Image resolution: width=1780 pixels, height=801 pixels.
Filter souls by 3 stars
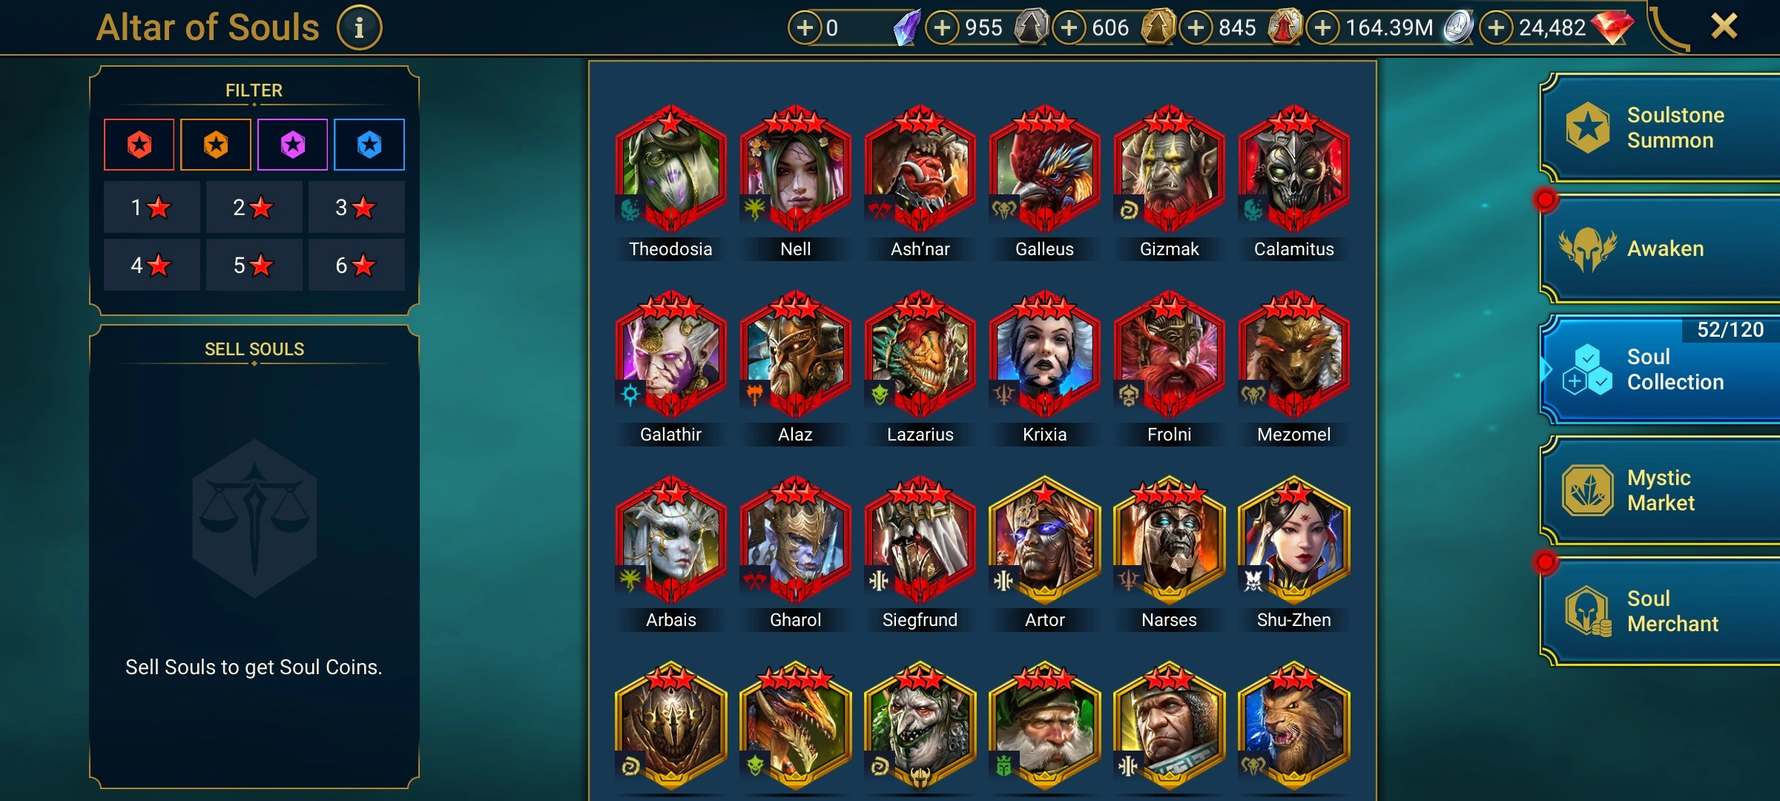(x=356, y=207)
